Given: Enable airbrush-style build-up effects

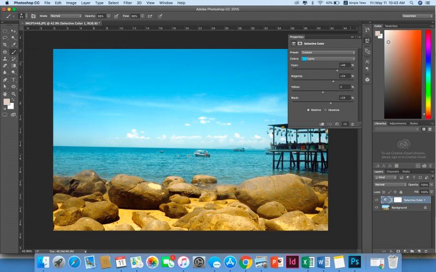Looking at the screenshot, I should coord(150,16).
